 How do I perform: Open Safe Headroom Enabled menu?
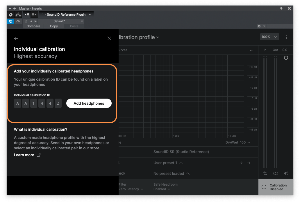tap(162, 189)
